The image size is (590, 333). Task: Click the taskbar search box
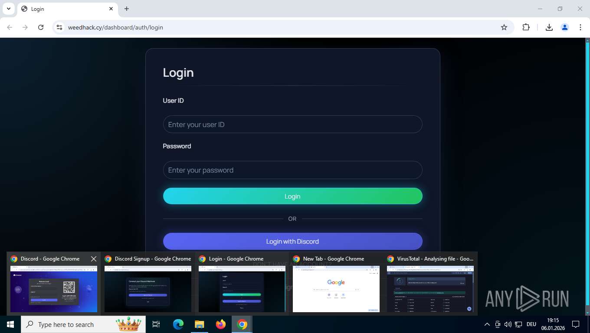(83, 324)
